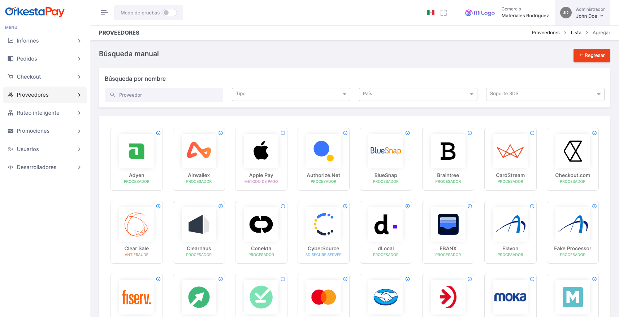This screenshot has height=317, width=619.
Task: Click the JD avatar circle
Action: click(x=566, y=13)
